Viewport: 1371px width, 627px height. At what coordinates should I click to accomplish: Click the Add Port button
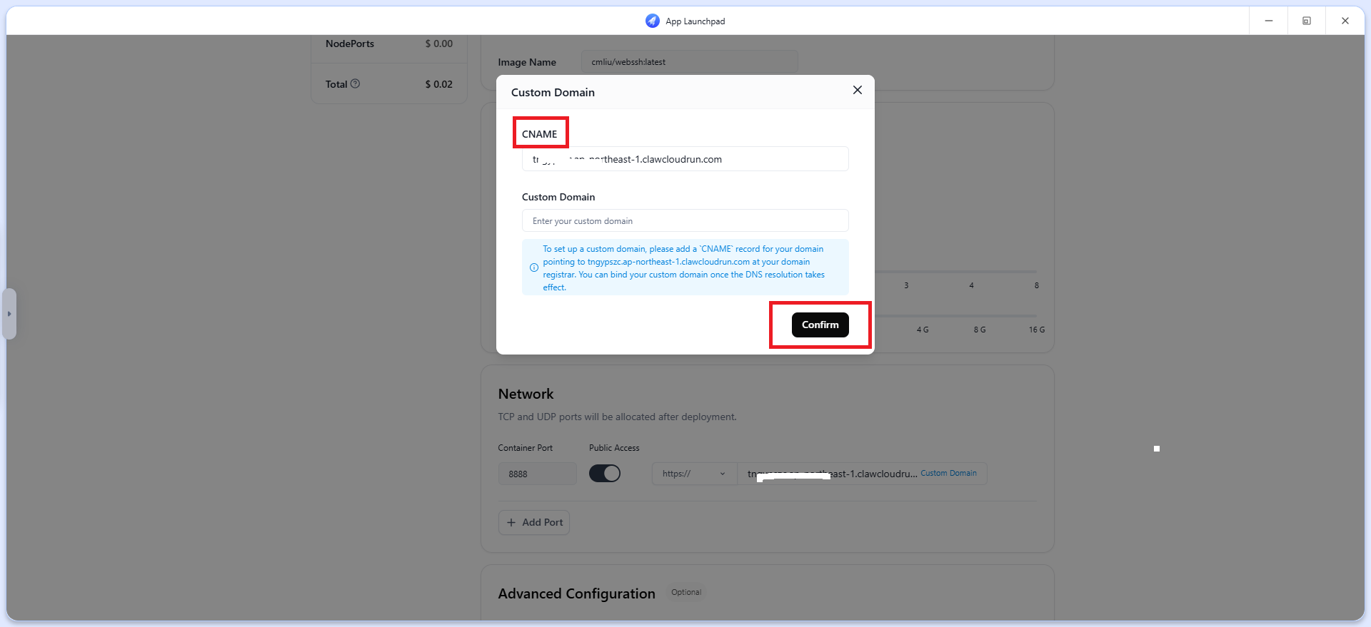click(x=533, y=522)
